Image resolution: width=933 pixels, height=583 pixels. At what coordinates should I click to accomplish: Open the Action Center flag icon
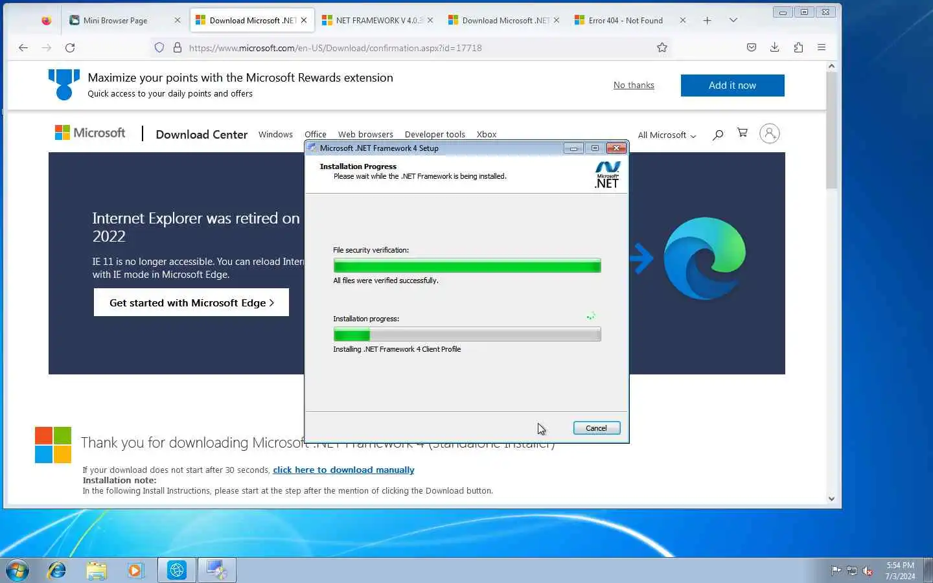point(836,571)
